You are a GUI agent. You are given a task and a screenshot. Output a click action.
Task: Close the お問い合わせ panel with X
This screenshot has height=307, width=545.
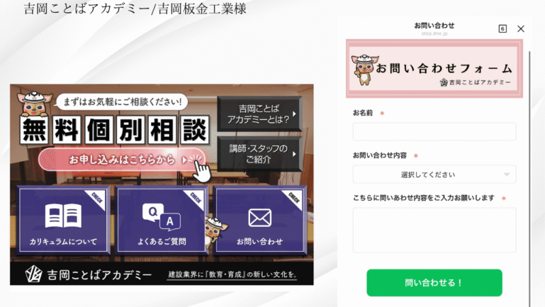(520, 29)
